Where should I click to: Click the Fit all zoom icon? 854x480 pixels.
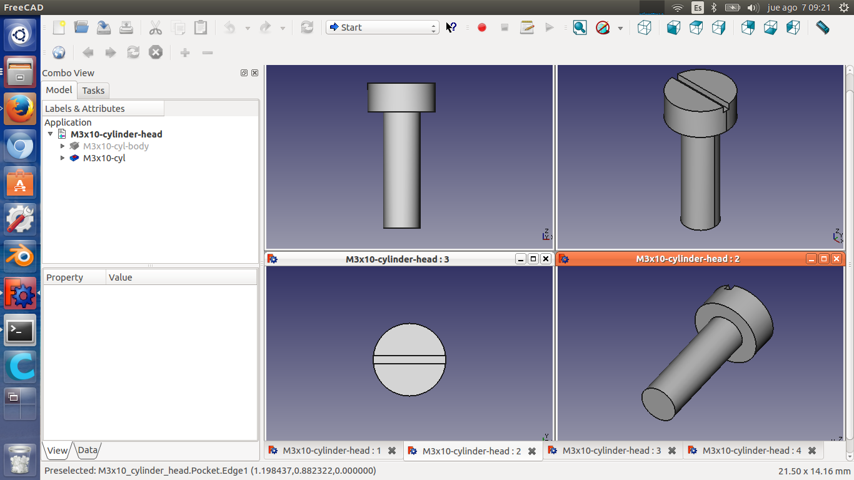(x=580, y=27)
